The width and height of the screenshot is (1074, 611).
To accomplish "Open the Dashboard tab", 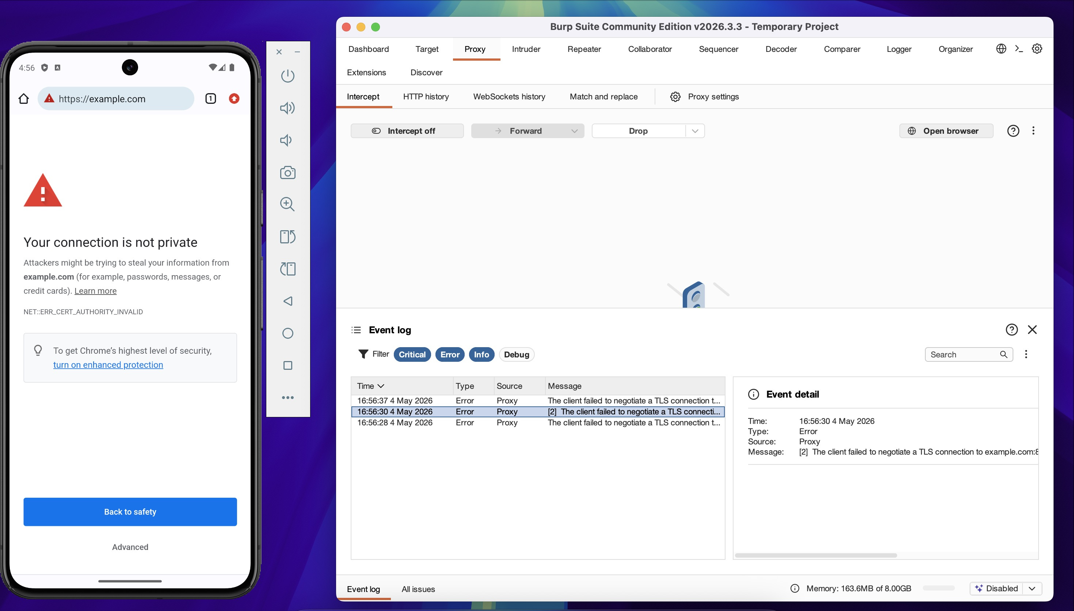I will click(x=368, y=49).
